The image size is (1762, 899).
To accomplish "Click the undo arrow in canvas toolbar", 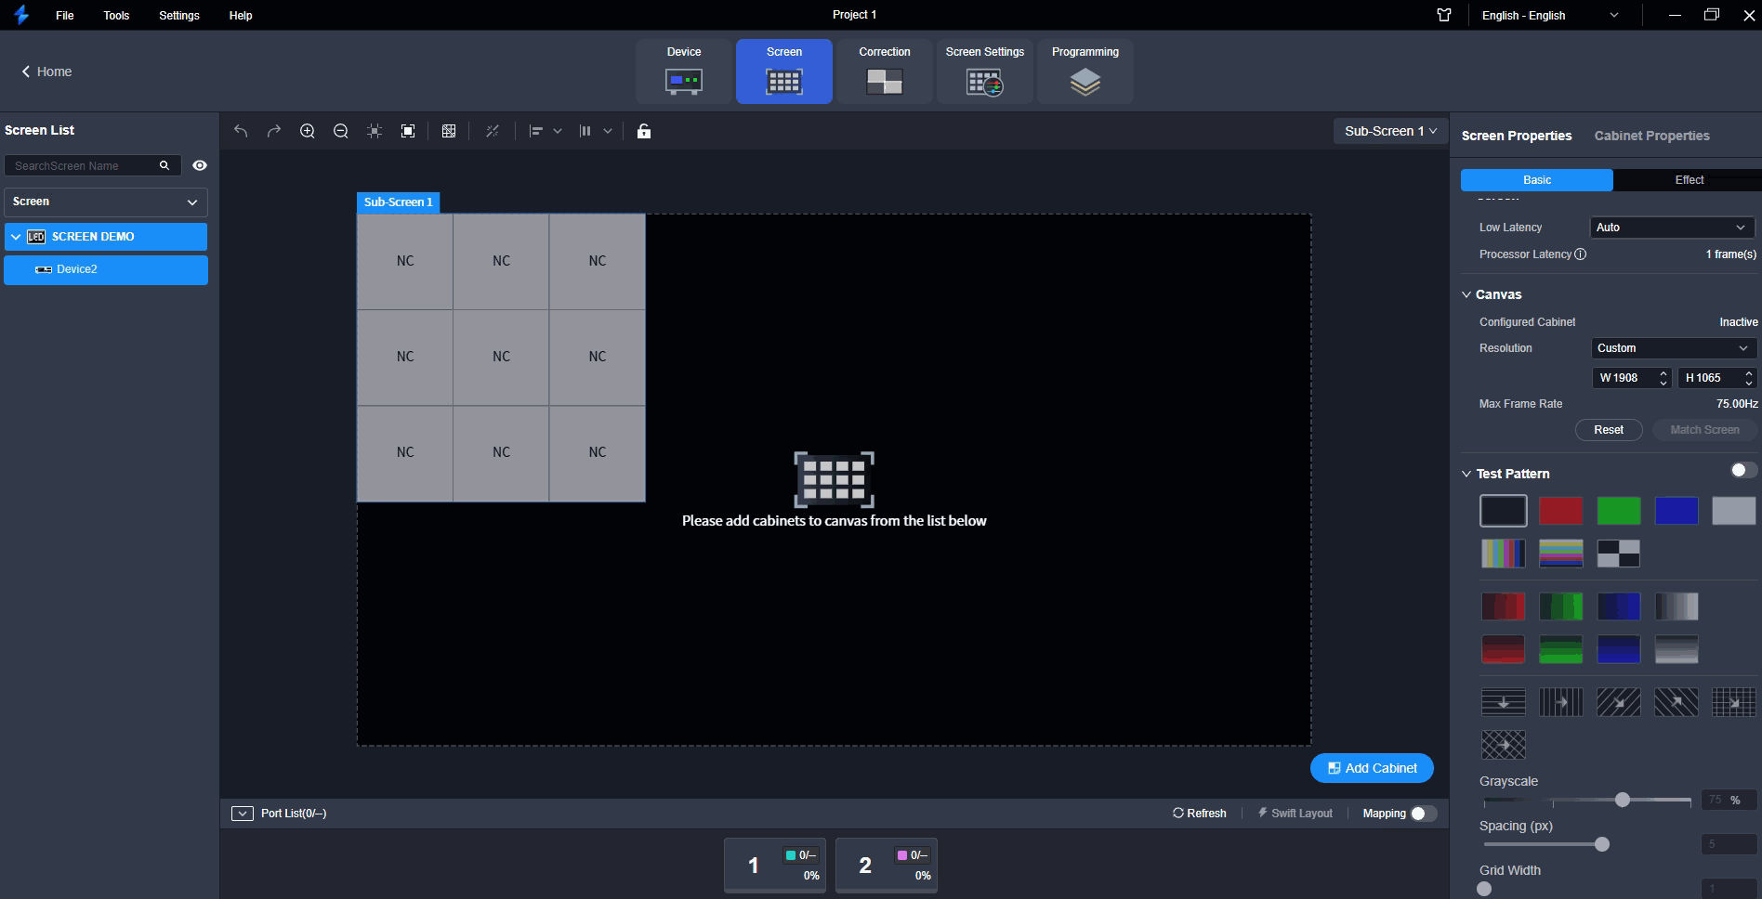I will (x=241, y=131).
